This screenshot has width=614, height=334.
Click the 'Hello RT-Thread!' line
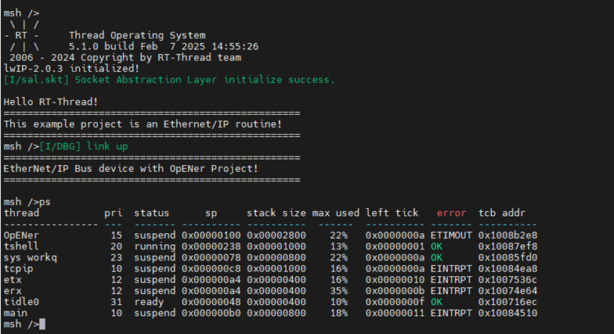pyautogui.click(x=51, y=102)
